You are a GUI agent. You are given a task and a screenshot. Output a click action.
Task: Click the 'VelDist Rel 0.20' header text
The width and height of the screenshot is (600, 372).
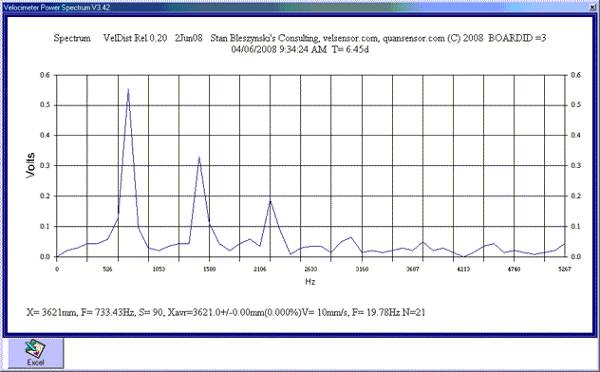(135, 38)
